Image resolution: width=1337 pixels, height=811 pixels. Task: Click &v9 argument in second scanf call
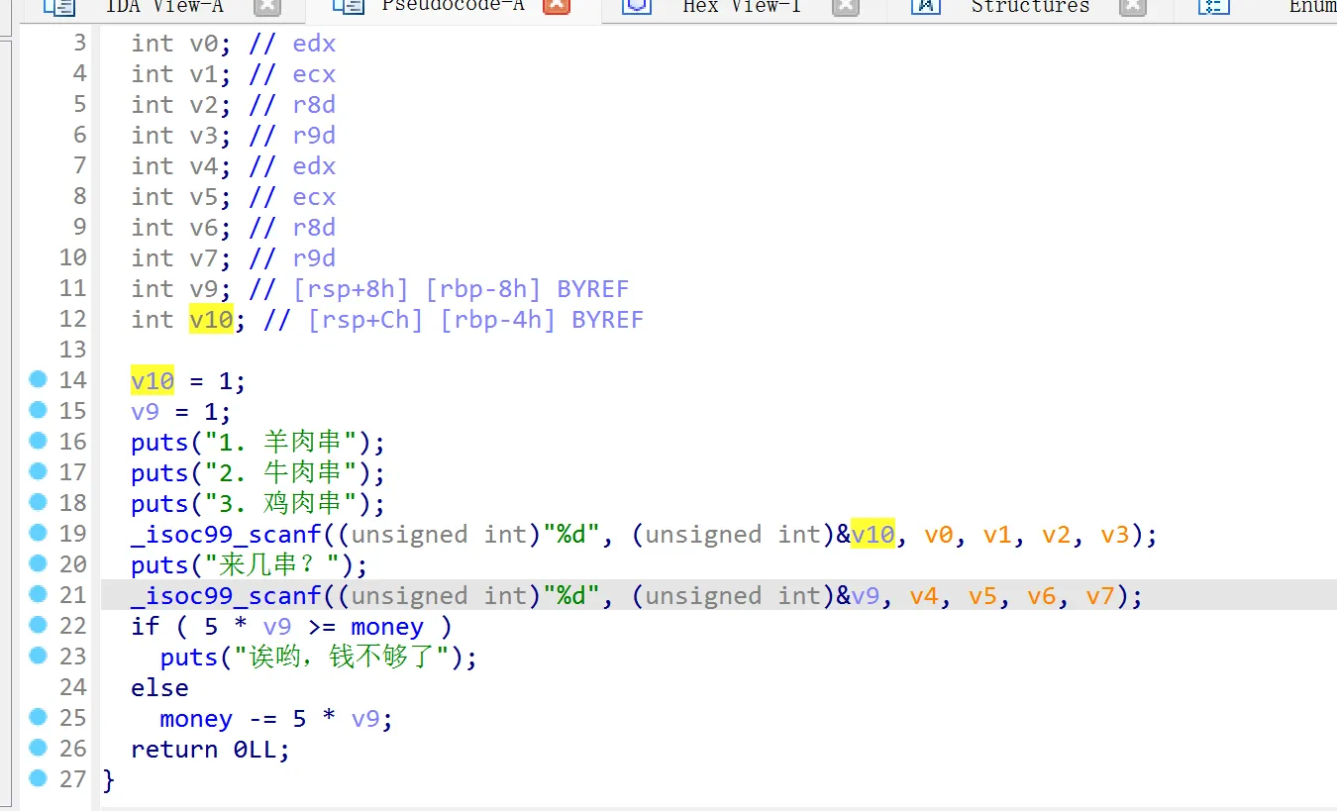click(858, 596)
